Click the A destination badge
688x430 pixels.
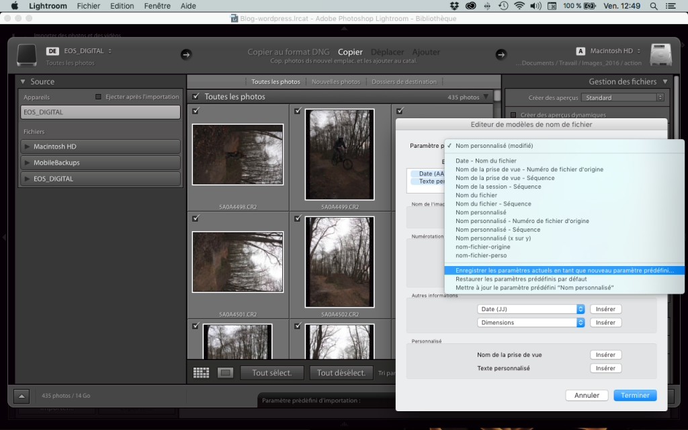(x=580, y=51)
